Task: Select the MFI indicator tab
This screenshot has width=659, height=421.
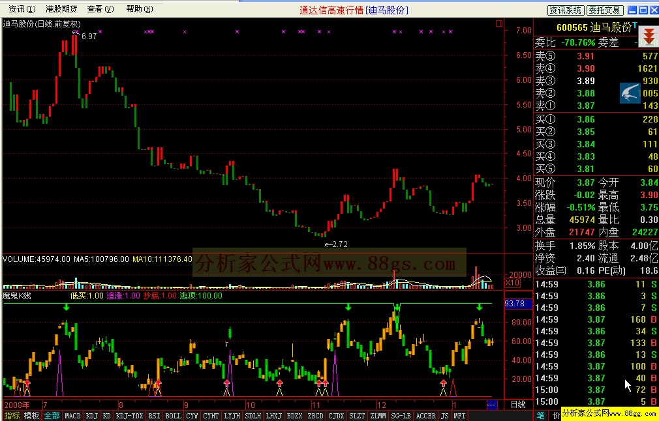Action: point(459,416)
